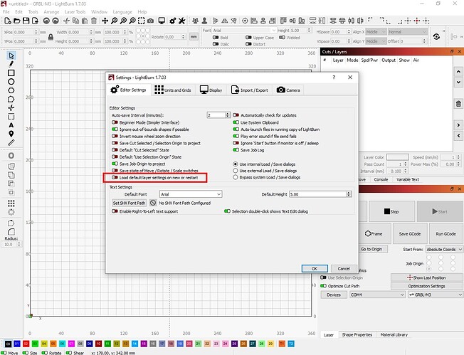Select Use external Load / Save dialogs

tap(236, 171)
